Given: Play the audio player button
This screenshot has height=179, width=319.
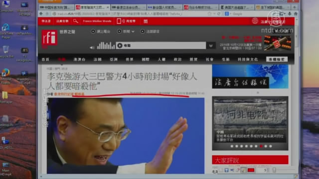Looking at the screenshot, I should pyautogui.click(x=120, y=45).
